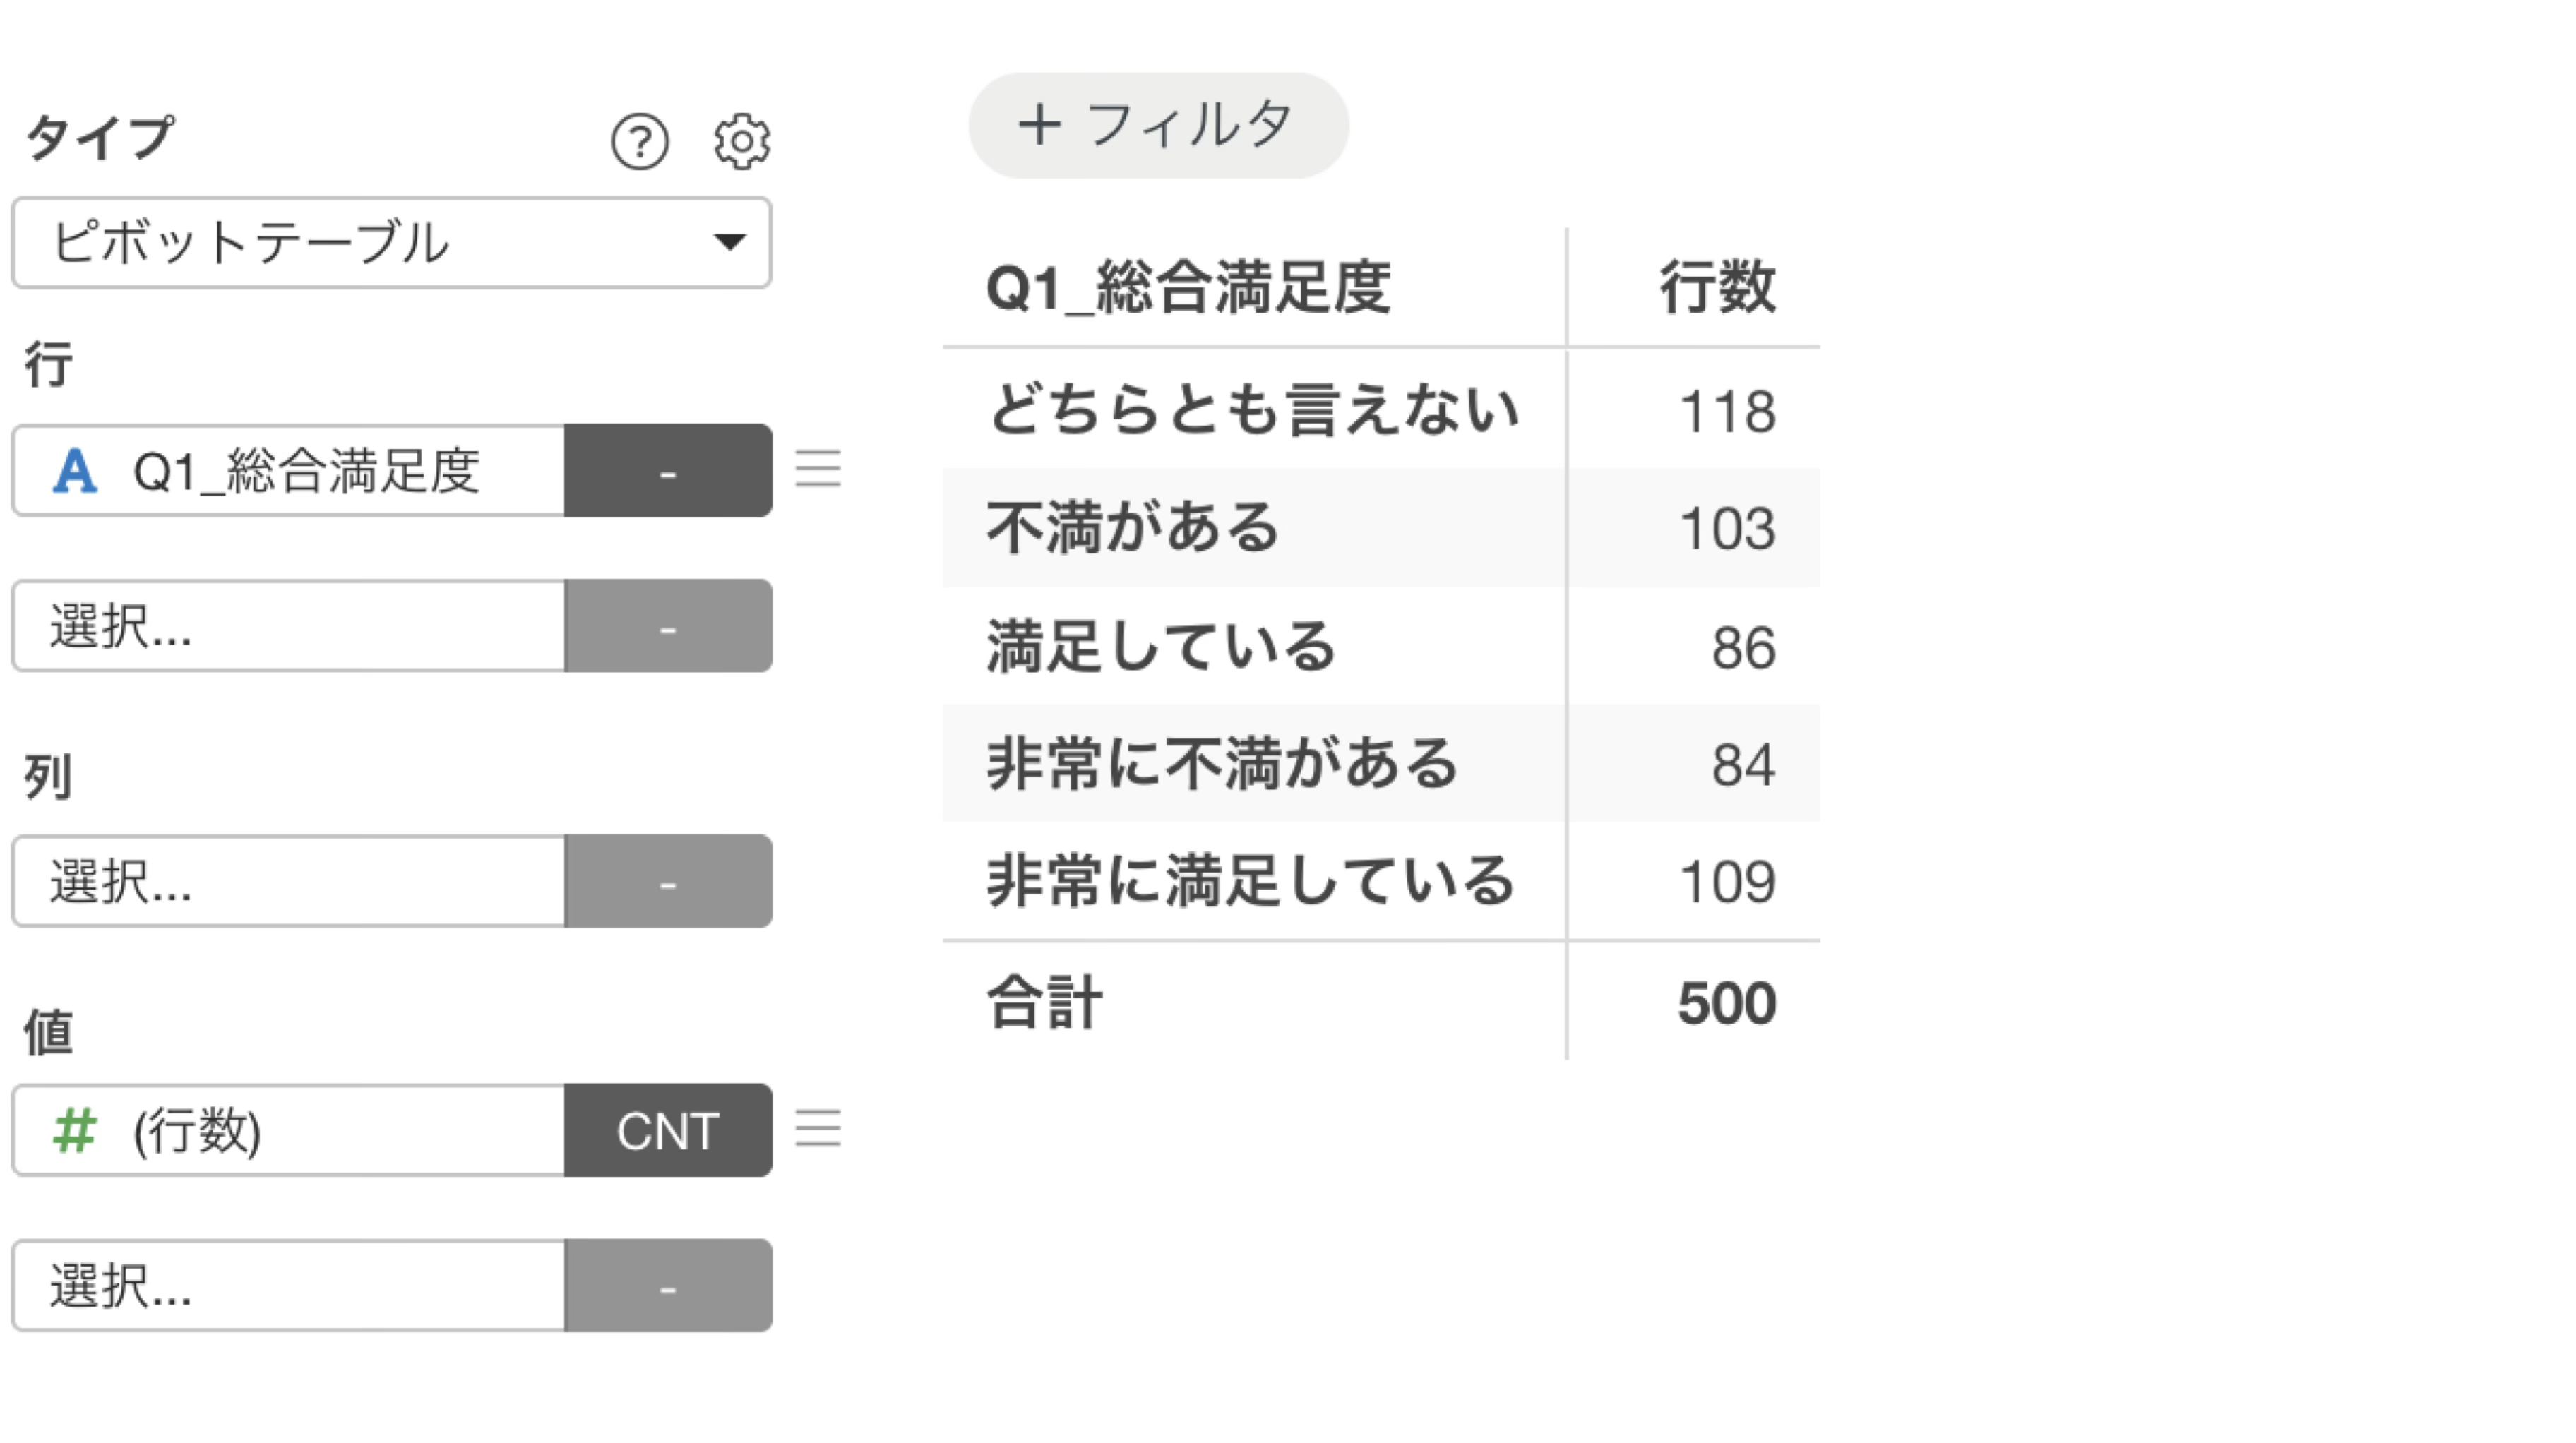Open the help question mark icon
The height and width of the screenshot is (1443, 2576).
click(x=639, y=141)
